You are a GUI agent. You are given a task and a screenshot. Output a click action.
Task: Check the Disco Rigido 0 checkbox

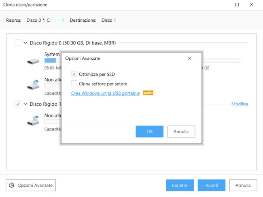[x=18, y=43]
